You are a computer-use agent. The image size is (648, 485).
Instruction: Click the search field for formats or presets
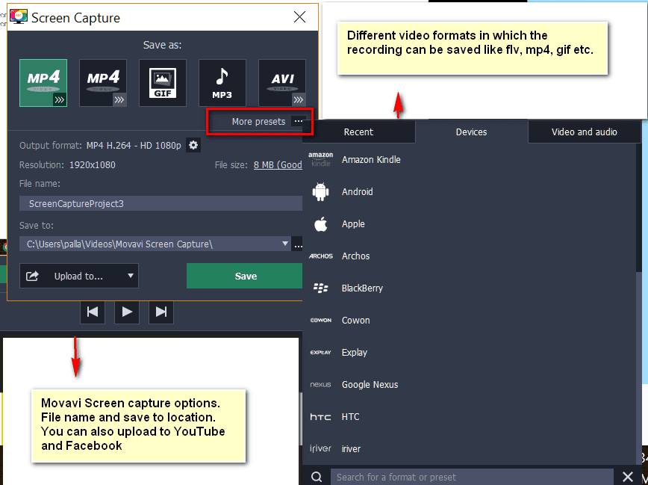(470, 476)
